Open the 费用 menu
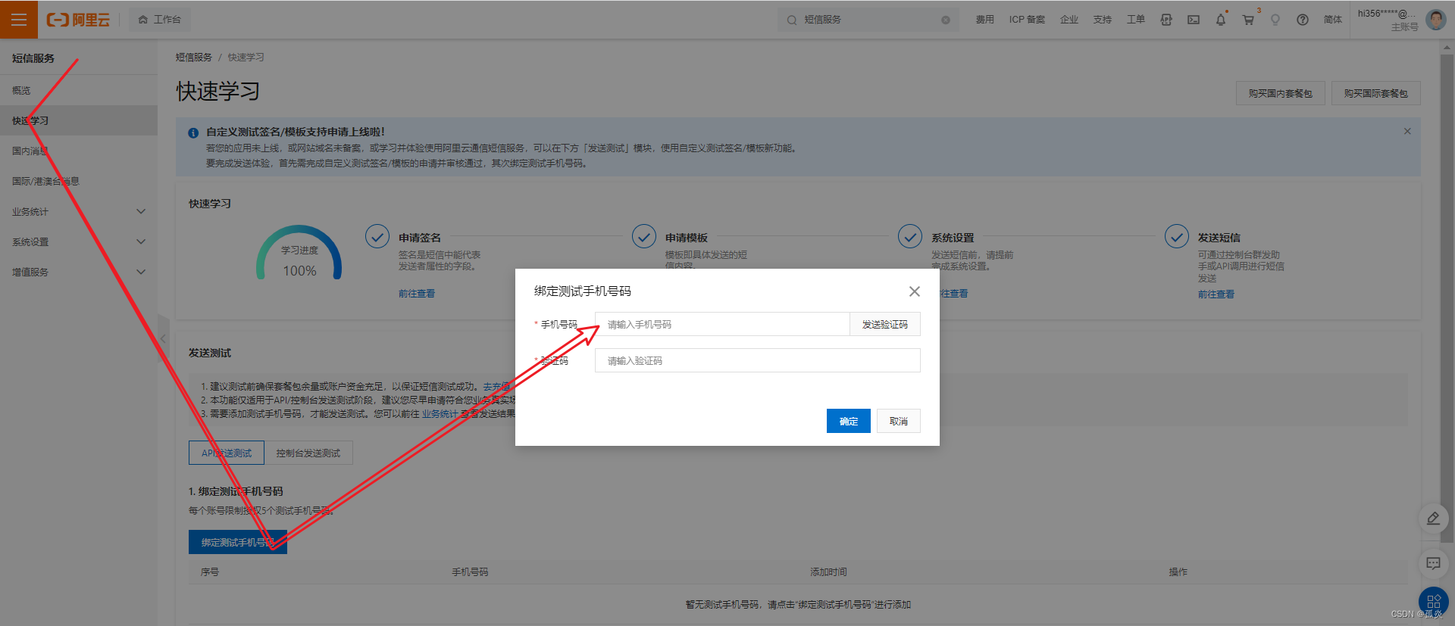The image size is (1455, 626). [x=984, y=20]
